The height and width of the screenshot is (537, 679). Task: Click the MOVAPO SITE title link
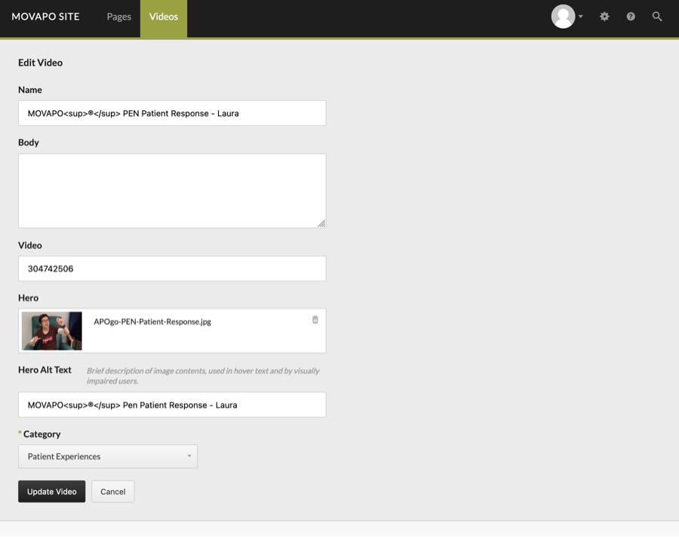[45, 17]
